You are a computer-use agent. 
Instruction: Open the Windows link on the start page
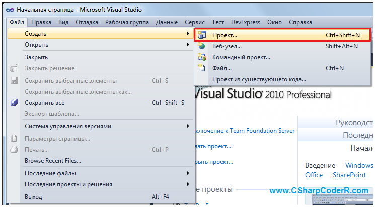coord(359,165)
